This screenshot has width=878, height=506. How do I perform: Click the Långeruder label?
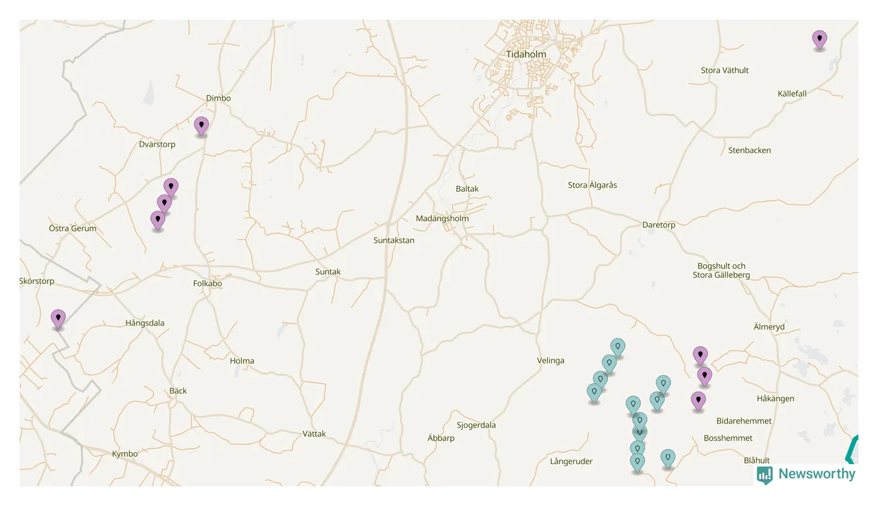tap(571, 462)
